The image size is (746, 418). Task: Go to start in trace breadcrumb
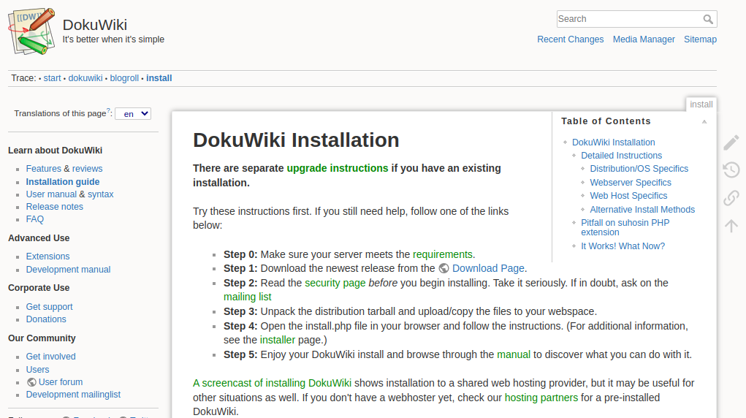pos(53,78)
